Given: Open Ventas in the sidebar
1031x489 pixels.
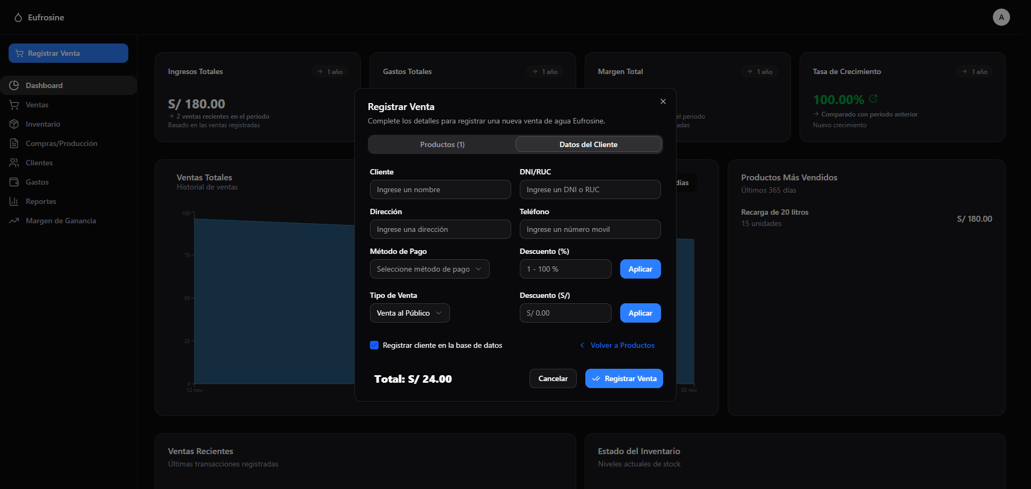Looking at the screenshot, I should [68, 105].
